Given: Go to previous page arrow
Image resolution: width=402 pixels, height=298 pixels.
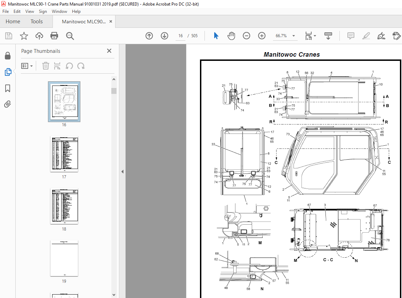Looking at the screenshot, I should 149,36.
